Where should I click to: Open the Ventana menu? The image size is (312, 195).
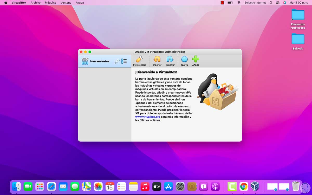coord(66,3)
